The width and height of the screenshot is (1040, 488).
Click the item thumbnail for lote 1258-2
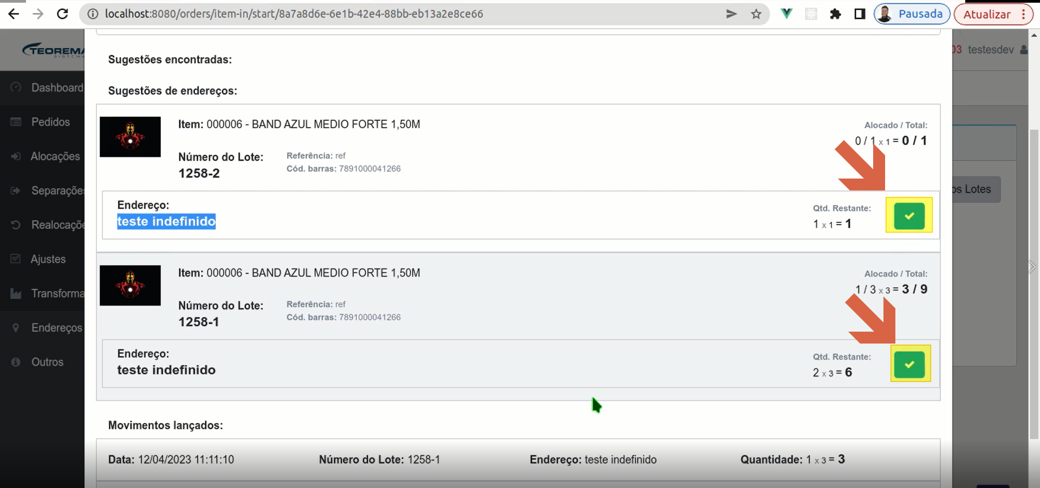tap(130, 137)
